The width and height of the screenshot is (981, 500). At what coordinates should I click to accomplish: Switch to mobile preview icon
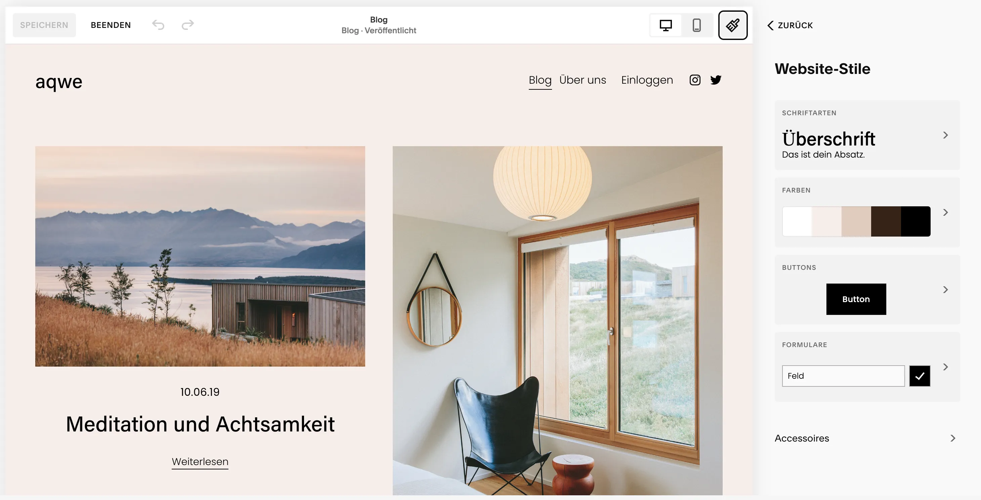click(696, 25)
